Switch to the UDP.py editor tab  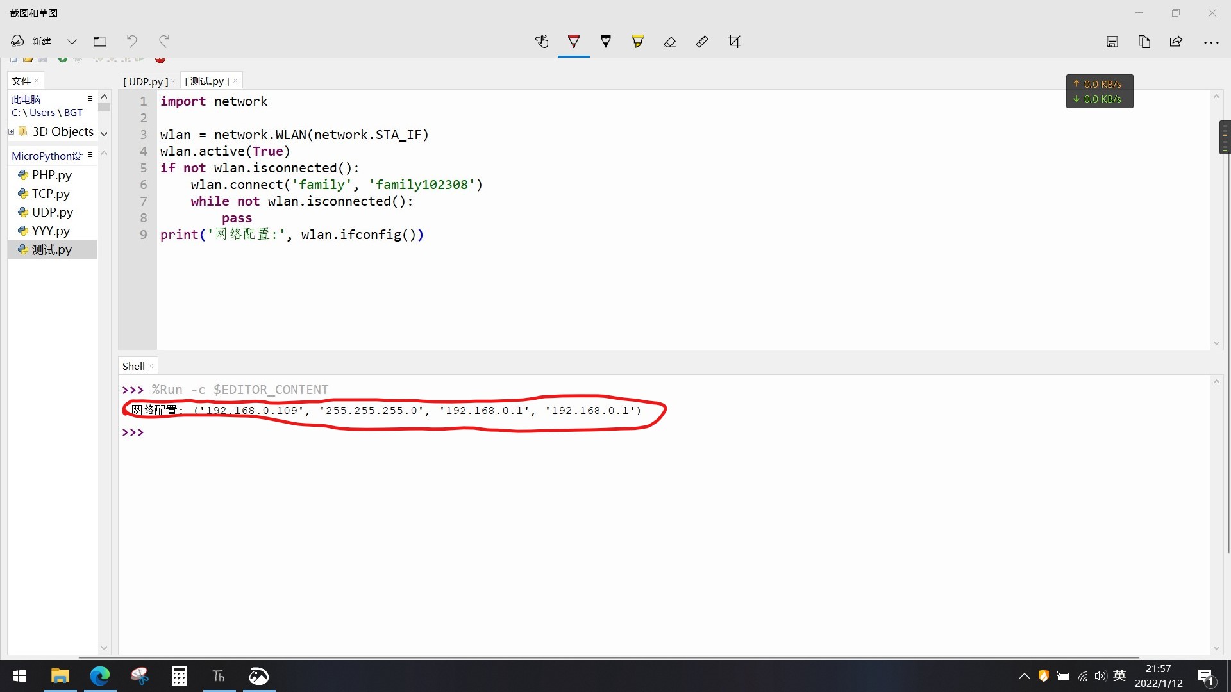[x=146, y=81]
